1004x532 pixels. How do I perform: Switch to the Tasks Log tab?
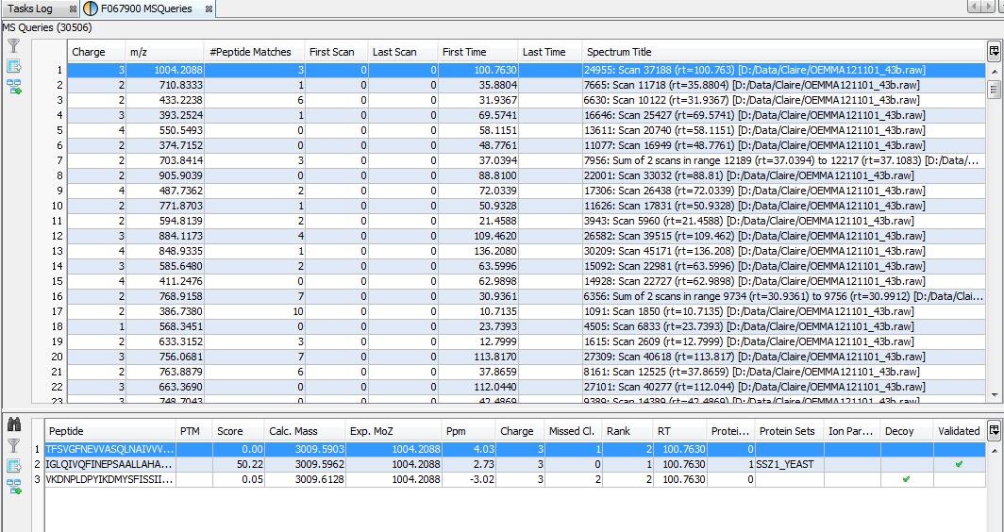pos(31,8)
